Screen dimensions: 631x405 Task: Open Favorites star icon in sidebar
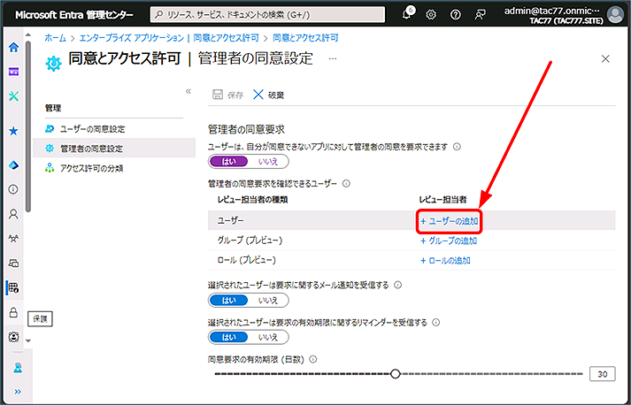13,131
